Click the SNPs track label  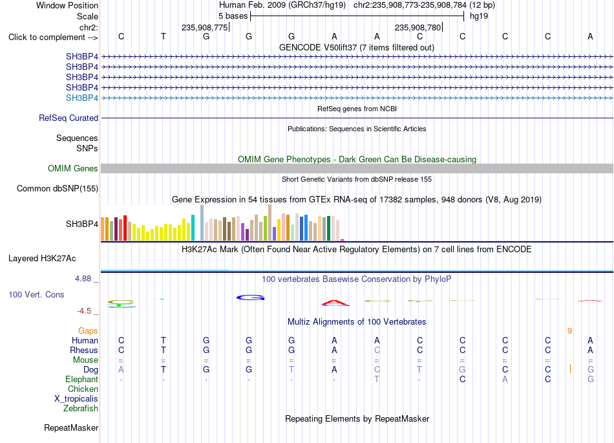tap(87, 149)
